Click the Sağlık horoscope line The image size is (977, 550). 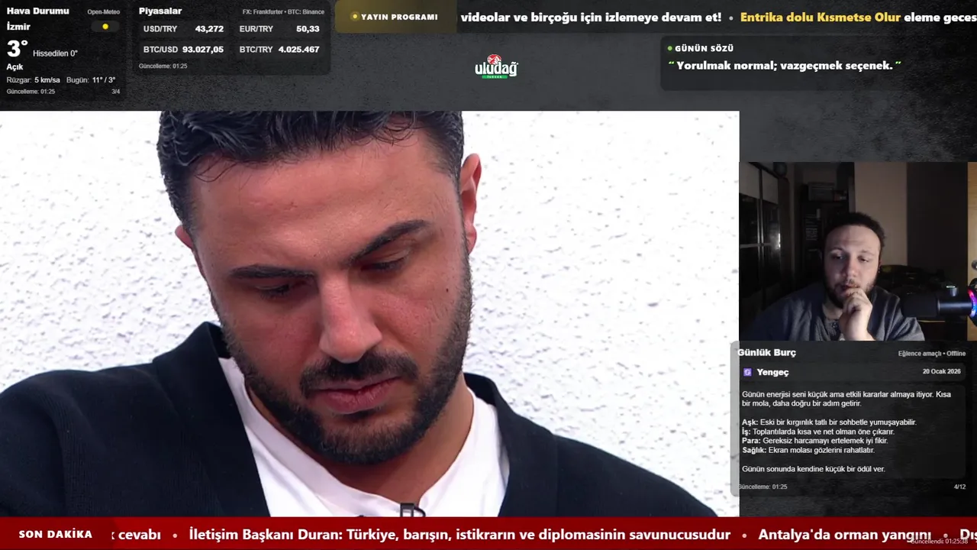tap(808, 450)
